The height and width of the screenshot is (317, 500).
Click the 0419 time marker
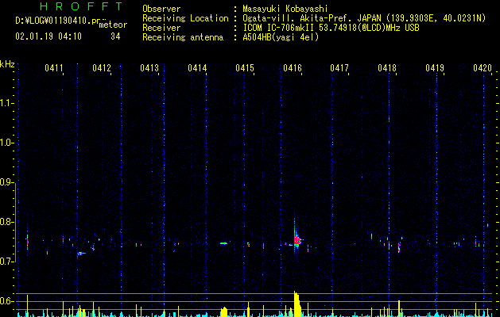[435, 67]
